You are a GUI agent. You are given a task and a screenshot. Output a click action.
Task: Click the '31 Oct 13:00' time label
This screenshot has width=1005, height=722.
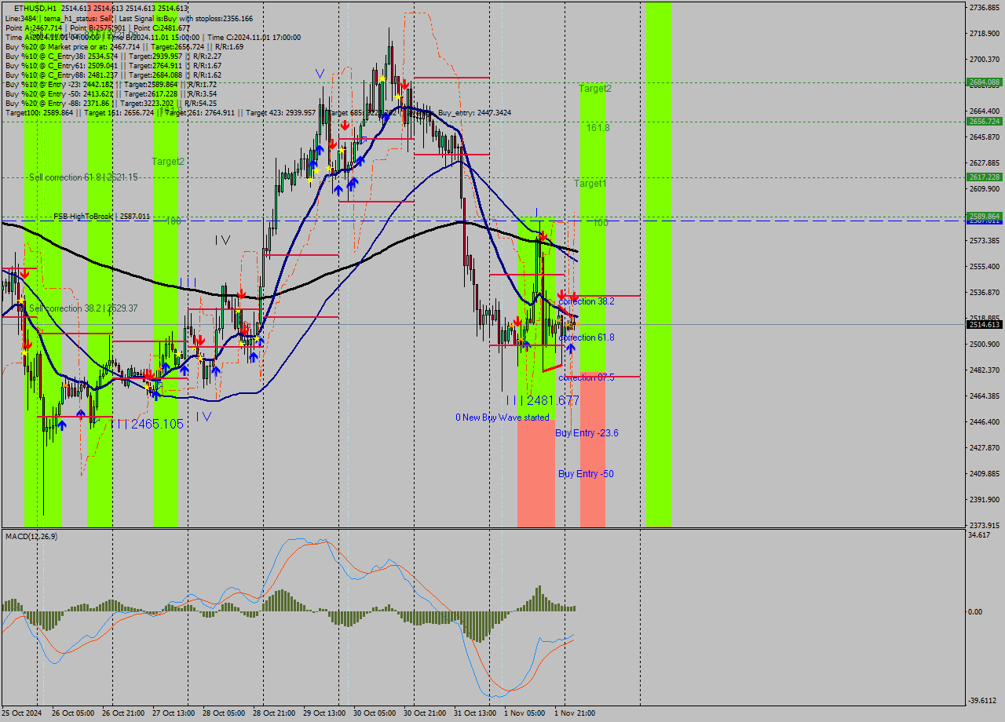point(474,713)
